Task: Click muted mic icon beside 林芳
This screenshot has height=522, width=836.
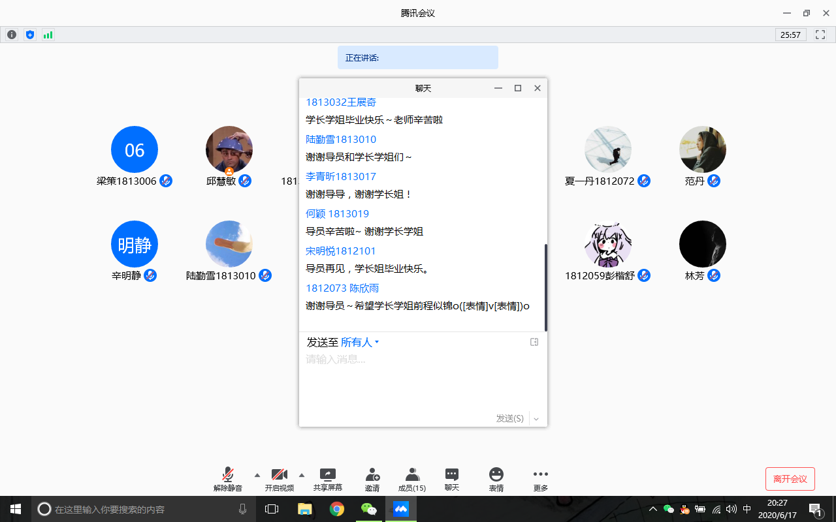Action: pos(714,275)
